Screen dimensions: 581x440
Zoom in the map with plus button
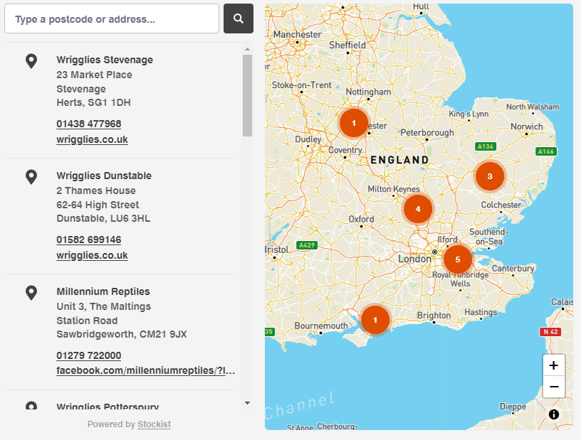click(553, 365)
